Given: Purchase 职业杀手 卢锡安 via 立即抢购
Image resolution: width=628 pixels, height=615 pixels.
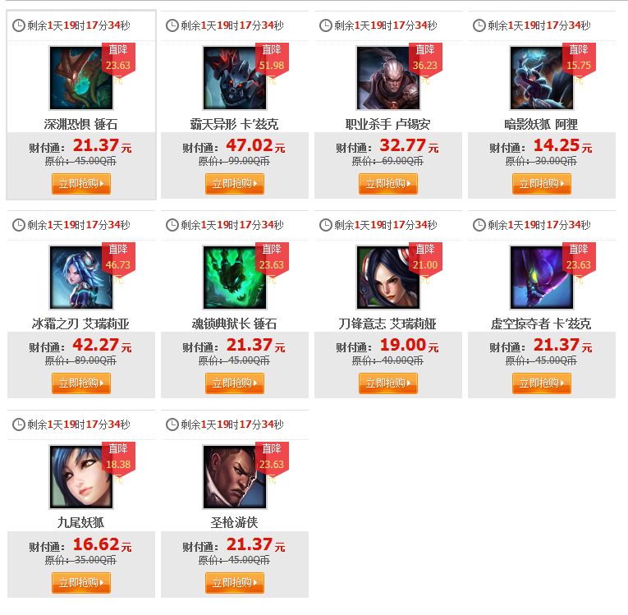Looking at the screenshot, I should coord(388,184).
